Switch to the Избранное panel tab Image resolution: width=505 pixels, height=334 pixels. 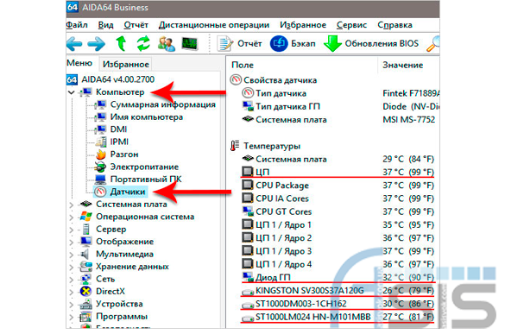(126, 64)
